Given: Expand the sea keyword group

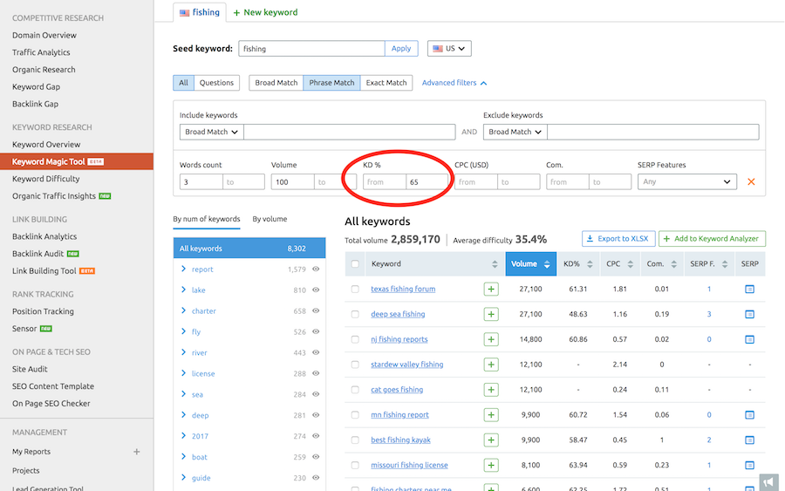Looking at the screenshot, I should [x=183, y=394].
